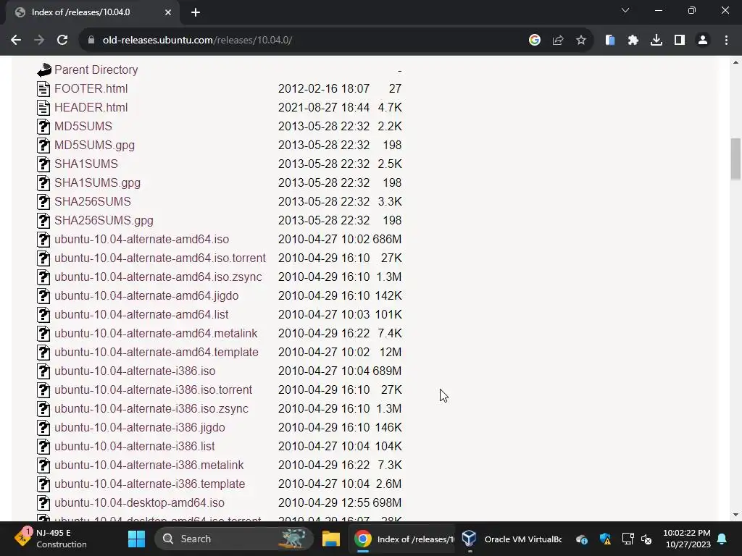Close the Index of /releases tab
Viewport: 742px width, 556px height.
click(x=168, y=12)
